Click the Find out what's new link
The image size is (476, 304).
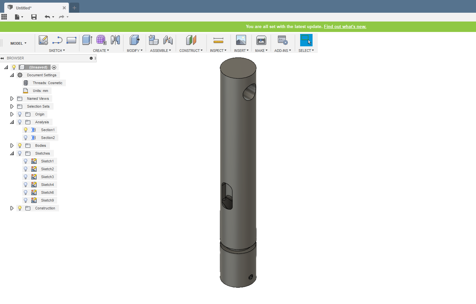[x=345, y=26]
